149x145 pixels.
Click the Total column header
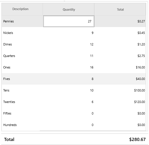(x=120, y=9)
